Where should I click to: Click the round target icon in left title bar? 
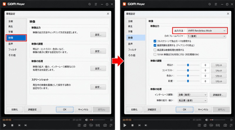coord(90,4)
